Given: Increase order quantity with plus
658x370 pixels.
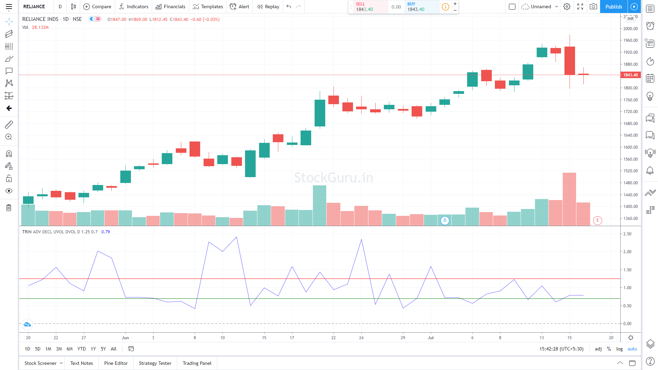Looking at the screenshot, I should pyautogui.click(x=455, y=4).
